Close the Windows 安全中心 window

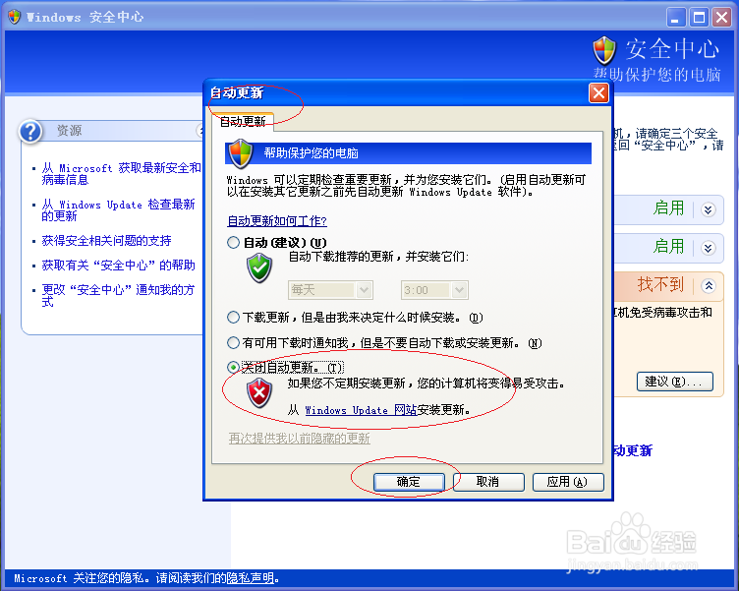point(721,18)
